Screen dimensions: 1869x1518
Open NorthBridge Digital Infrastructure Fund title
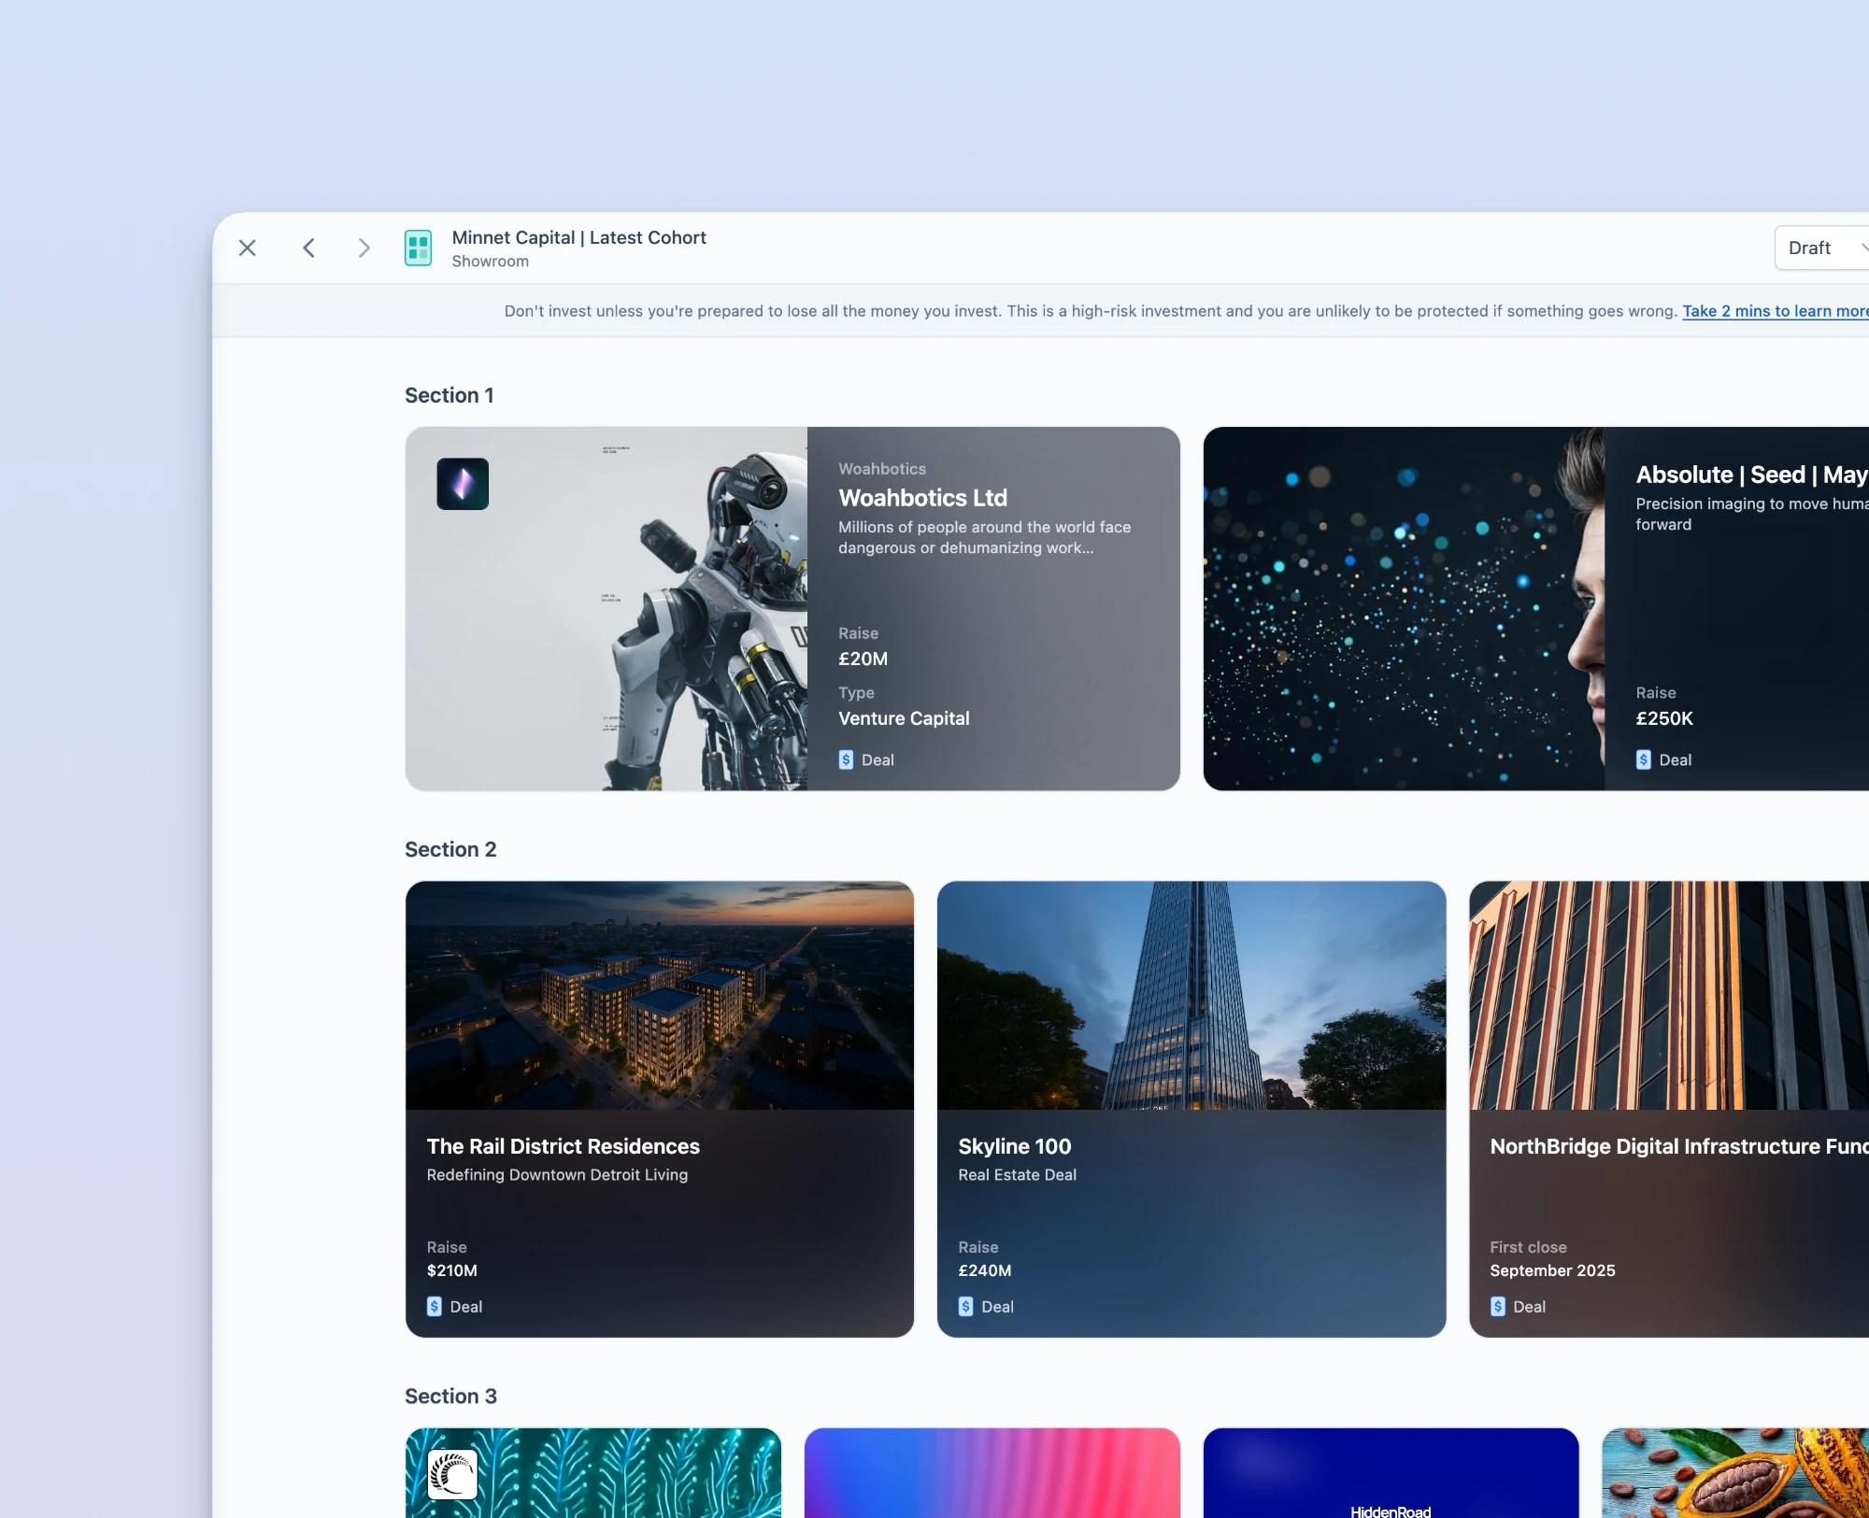tap(1679, 1146)
